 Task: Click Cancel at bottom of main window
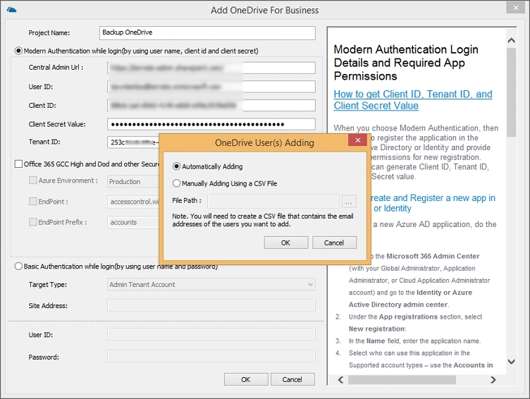tap(292, 379)
